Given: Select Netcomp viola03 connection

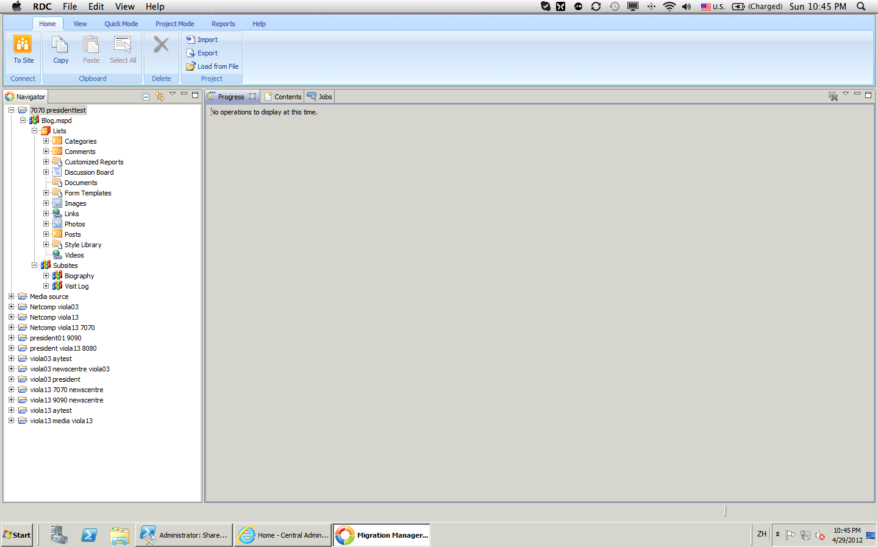Looking at the screenshot, I should [x=54, y=307].
